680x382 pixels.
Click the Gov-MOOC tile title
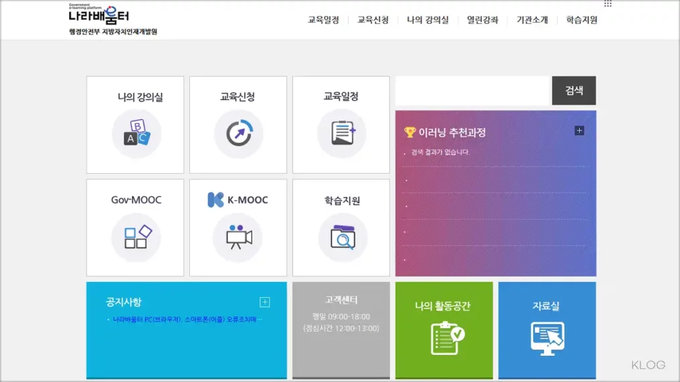coord(136,200)
